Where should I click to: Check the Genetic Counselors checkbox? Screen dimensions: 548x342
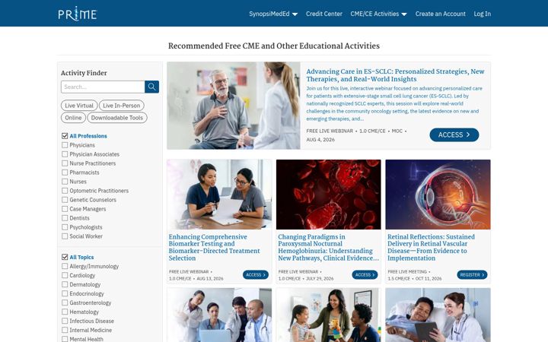coord(65,200)
